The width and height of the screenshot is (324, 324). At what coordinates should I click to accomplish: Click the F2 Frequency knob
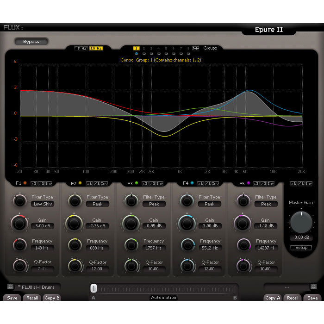[x=75, y=245]
